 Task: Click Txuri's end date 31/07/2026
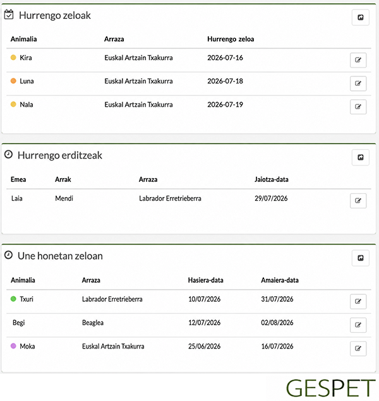tap(277, 299)
